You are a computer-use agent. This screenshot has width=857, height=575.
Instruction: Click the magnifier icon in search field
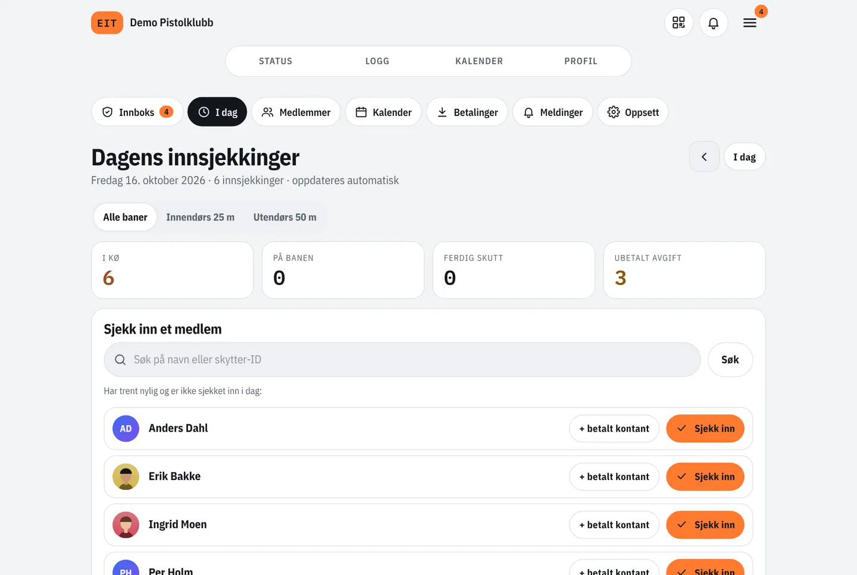click(120, 360)
